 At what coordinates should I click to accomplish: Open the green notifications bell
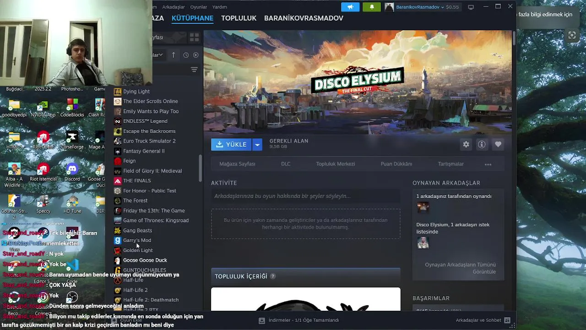(x=372, y=7)
